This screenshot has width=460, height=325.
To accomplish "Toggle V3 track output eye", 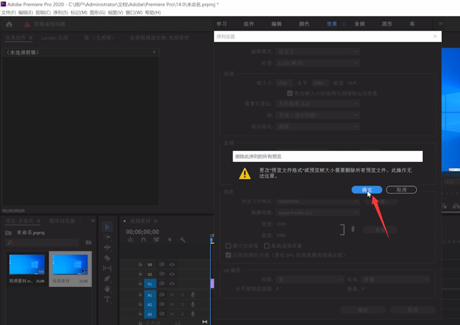I will (172, 264).
